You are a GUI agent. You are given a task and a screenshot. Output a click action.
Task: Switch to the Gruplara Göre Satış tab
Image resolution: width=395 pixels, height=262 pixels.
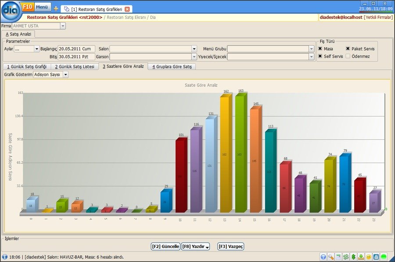(x=172, y=67)
